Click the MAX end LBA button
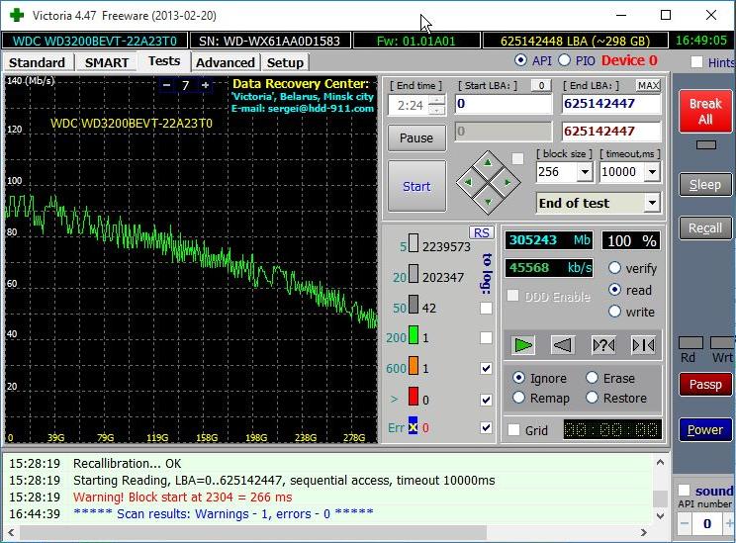 coord(648,85)
